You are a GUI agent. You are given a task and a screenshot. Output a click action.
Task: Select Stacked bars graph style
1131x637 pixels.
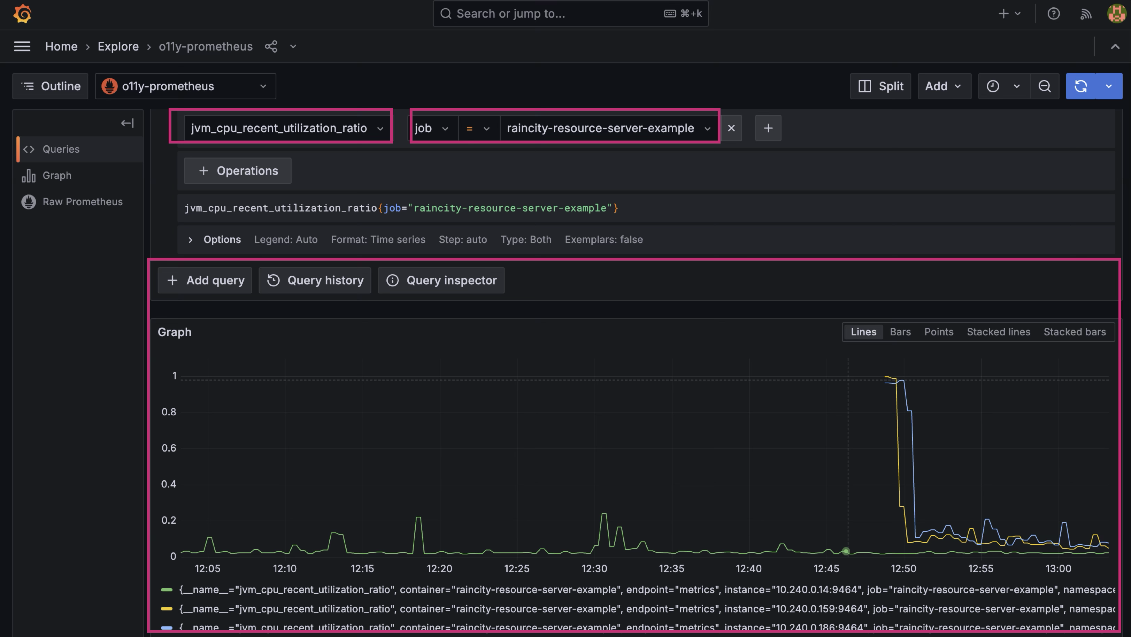[x=1074, y=332]
